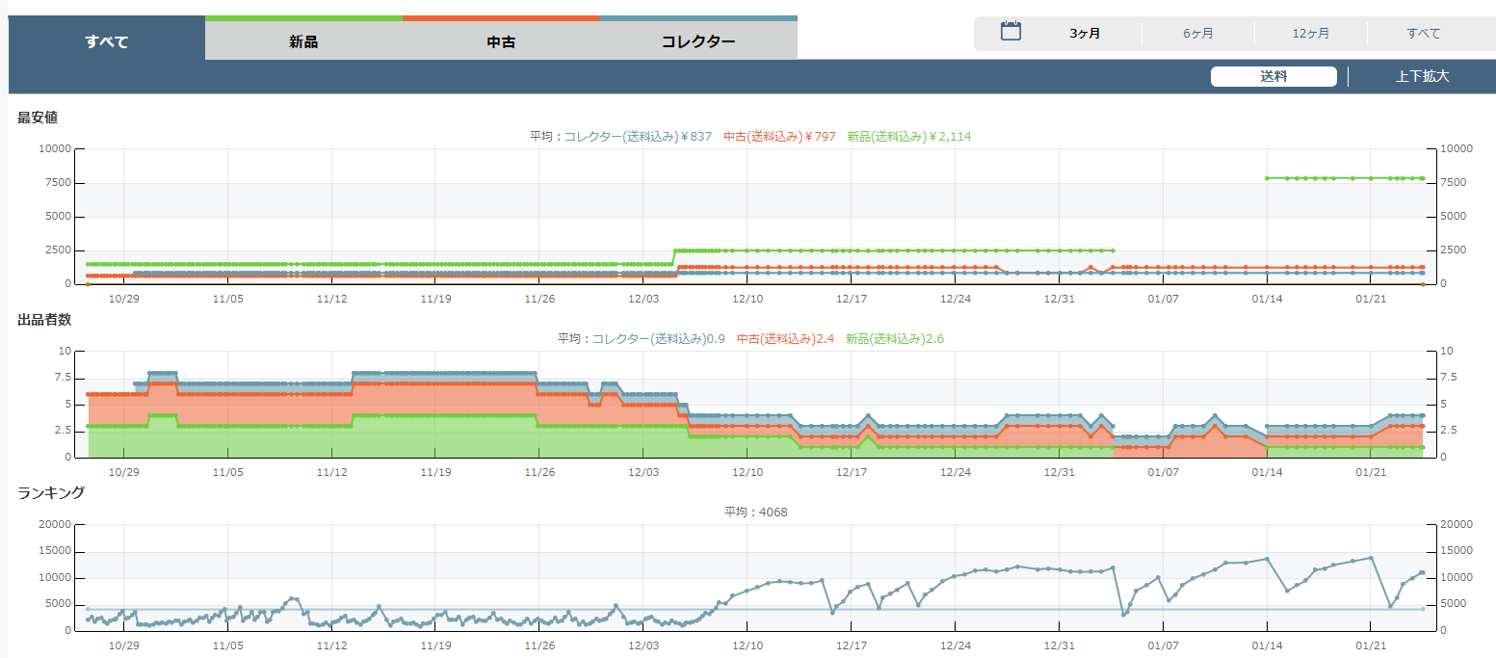Click the ランキング chart heading
Viewport: 1496px width, 658px height.
(51, 493)
